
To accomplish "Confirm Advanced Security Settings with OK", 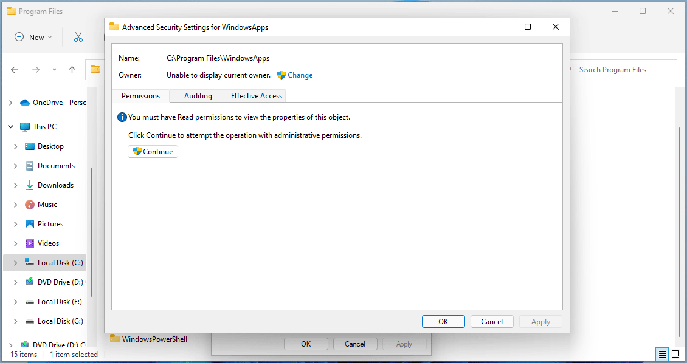I will (443, 322).
